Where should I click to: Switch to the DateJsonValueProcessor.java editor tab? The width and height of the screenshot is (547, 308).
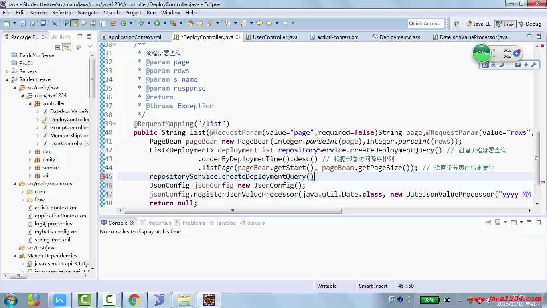[474, 37]
